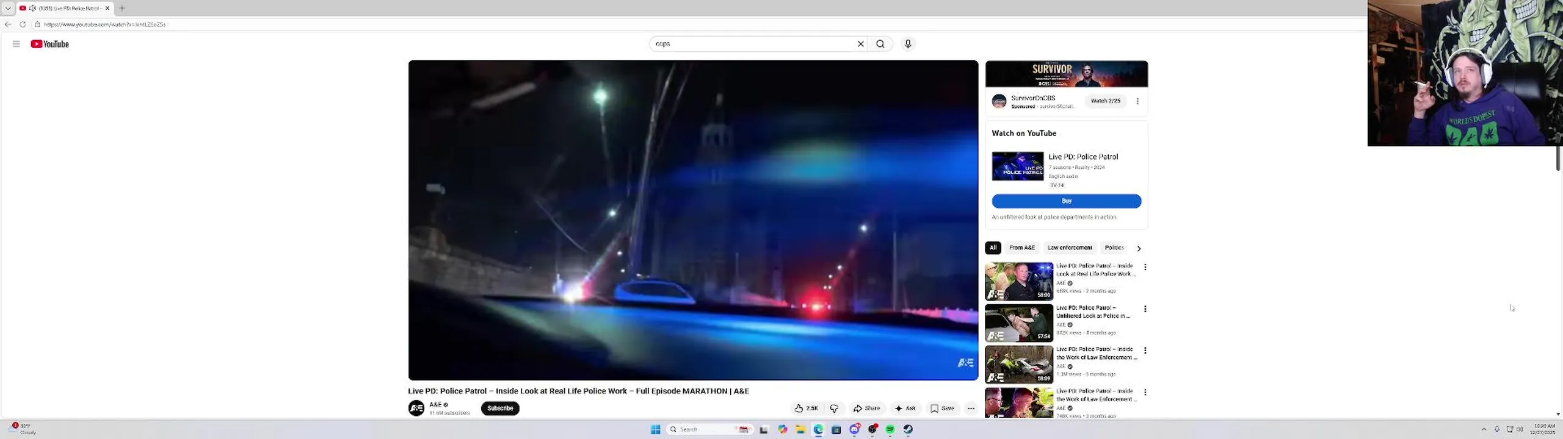Go back with the browser back arrow

(8, 24)
